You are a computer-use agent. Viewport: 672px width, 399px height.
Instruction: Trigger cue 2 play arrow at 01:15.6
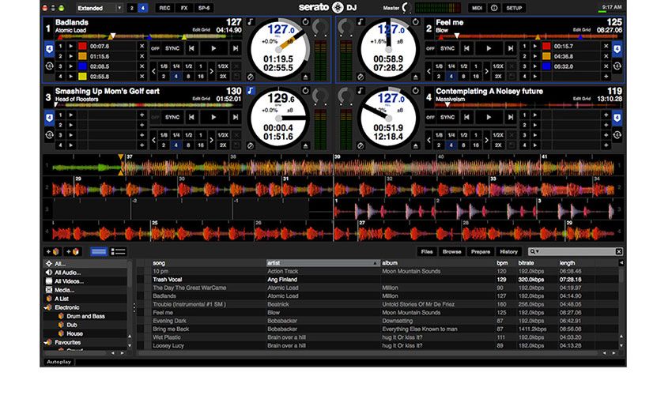[71, 56]
